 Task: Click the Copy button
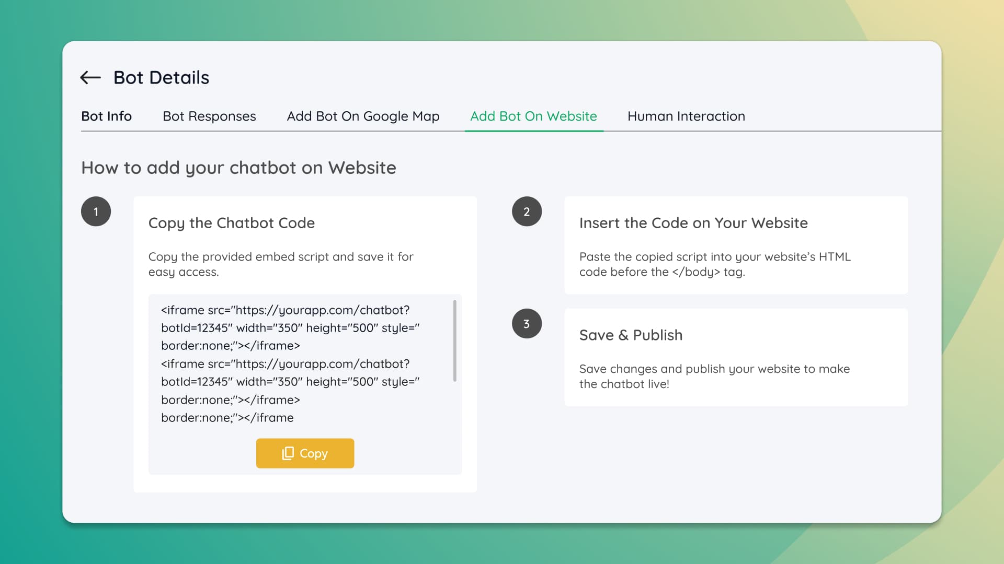click(305, 453)
